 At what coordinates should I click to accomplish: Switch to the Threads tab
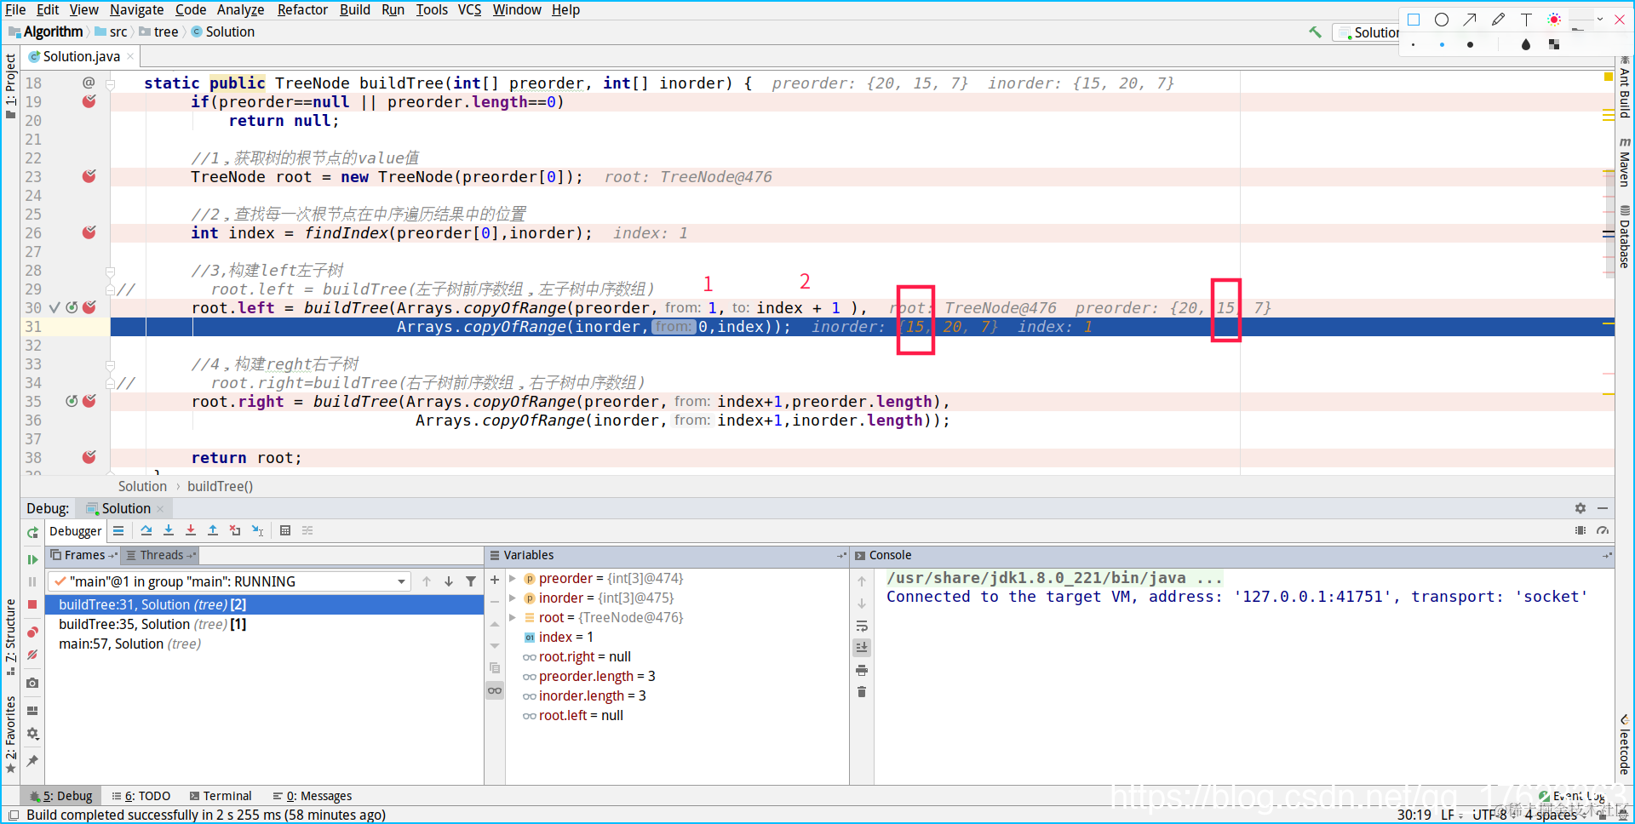click(160, 555)
